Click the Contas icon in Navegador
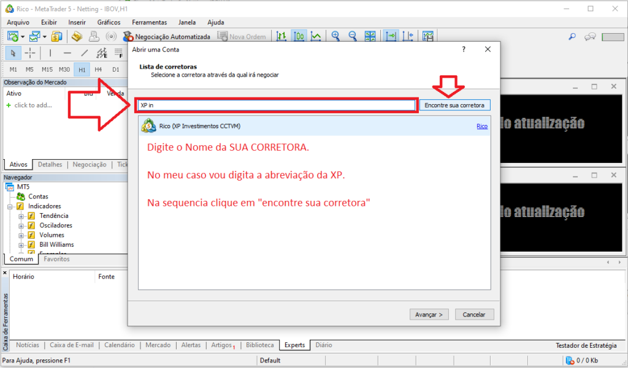The width and height of the screenshot is (628, 368). [21, 197]
